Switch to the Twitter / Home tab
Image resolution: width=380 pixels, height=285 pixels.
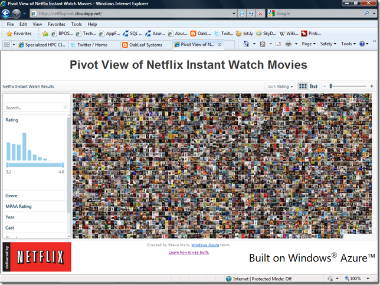coord(94,45)
